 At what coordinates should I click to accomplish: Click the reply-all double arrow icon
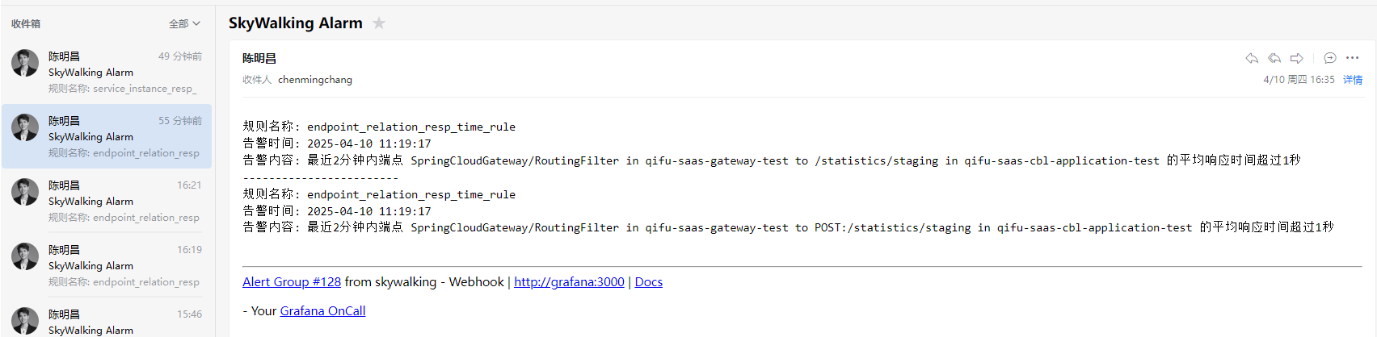(x=1274, y=58)
